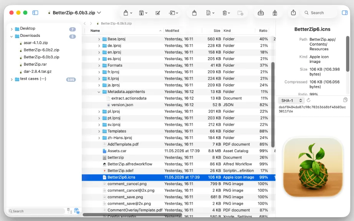This screenshot has height=221, width=354.
Task: Click the archive-with-arrow toolbar icon next to the tray
Action: [x=275, y=13]
